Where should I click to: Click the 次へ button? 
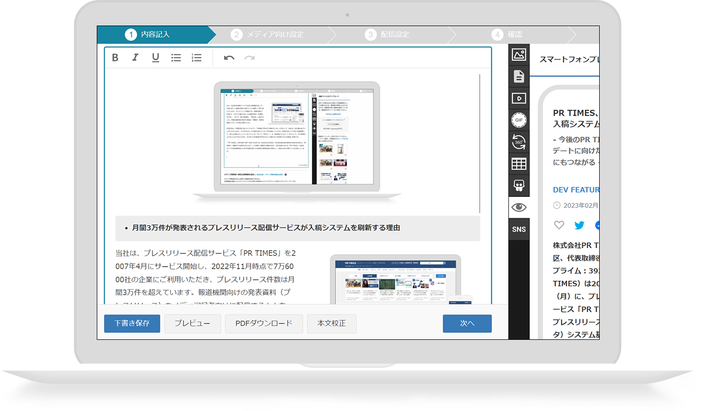(467, 323)
